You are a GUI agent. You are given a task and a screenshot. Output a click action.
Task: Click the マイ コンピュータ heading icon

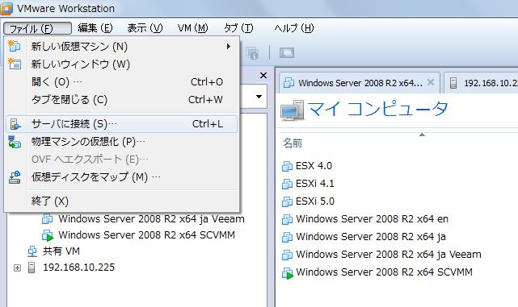tap(292, 110)
